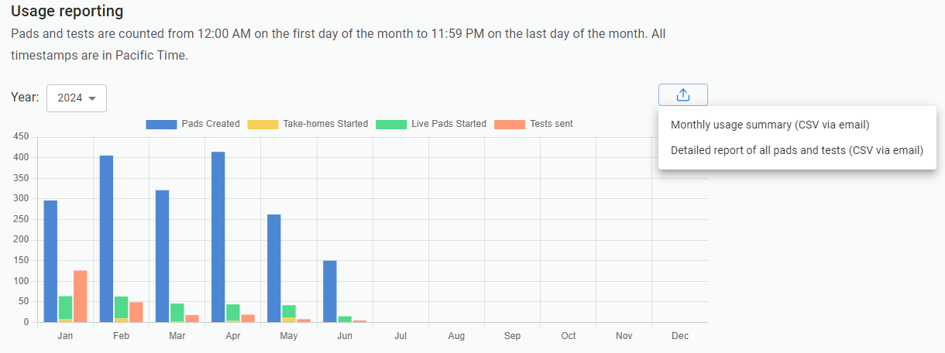This screenshot has width=945, height=353.
Task: Click the February Pads Created blue bar
Action: [106, 238]
